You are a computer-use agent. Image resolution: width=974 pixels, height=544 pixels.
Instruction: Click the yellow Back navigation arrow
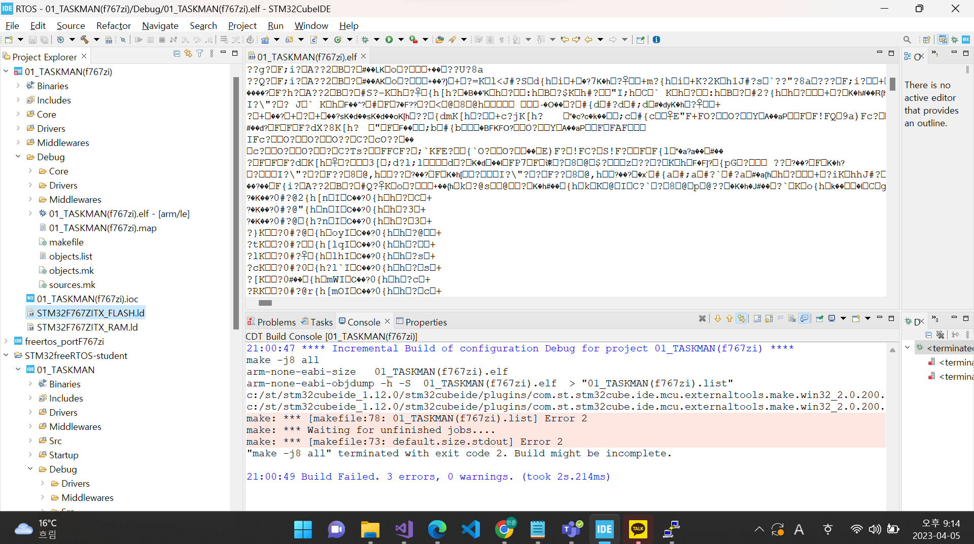588,40
